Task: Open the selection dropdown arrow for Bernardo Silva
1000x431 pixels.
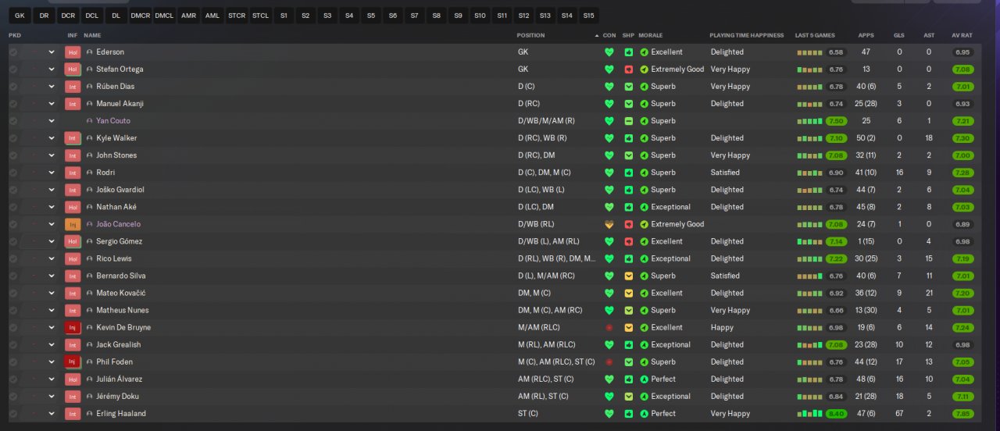Action: click(52, 276)
